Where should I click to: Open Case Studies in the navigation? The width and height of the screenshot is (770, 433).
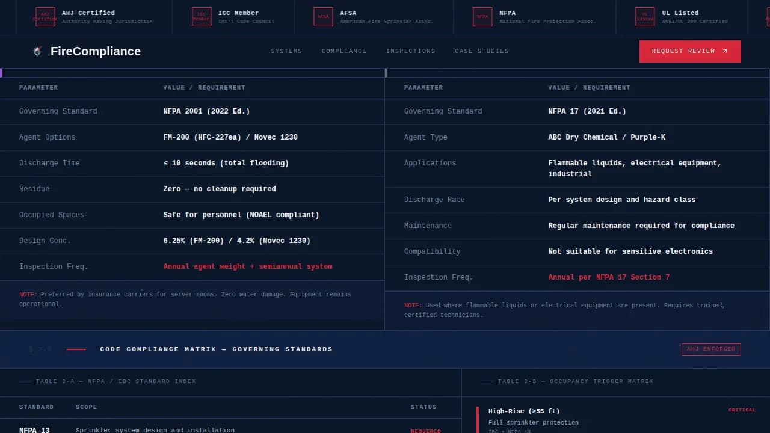(482, 51)
